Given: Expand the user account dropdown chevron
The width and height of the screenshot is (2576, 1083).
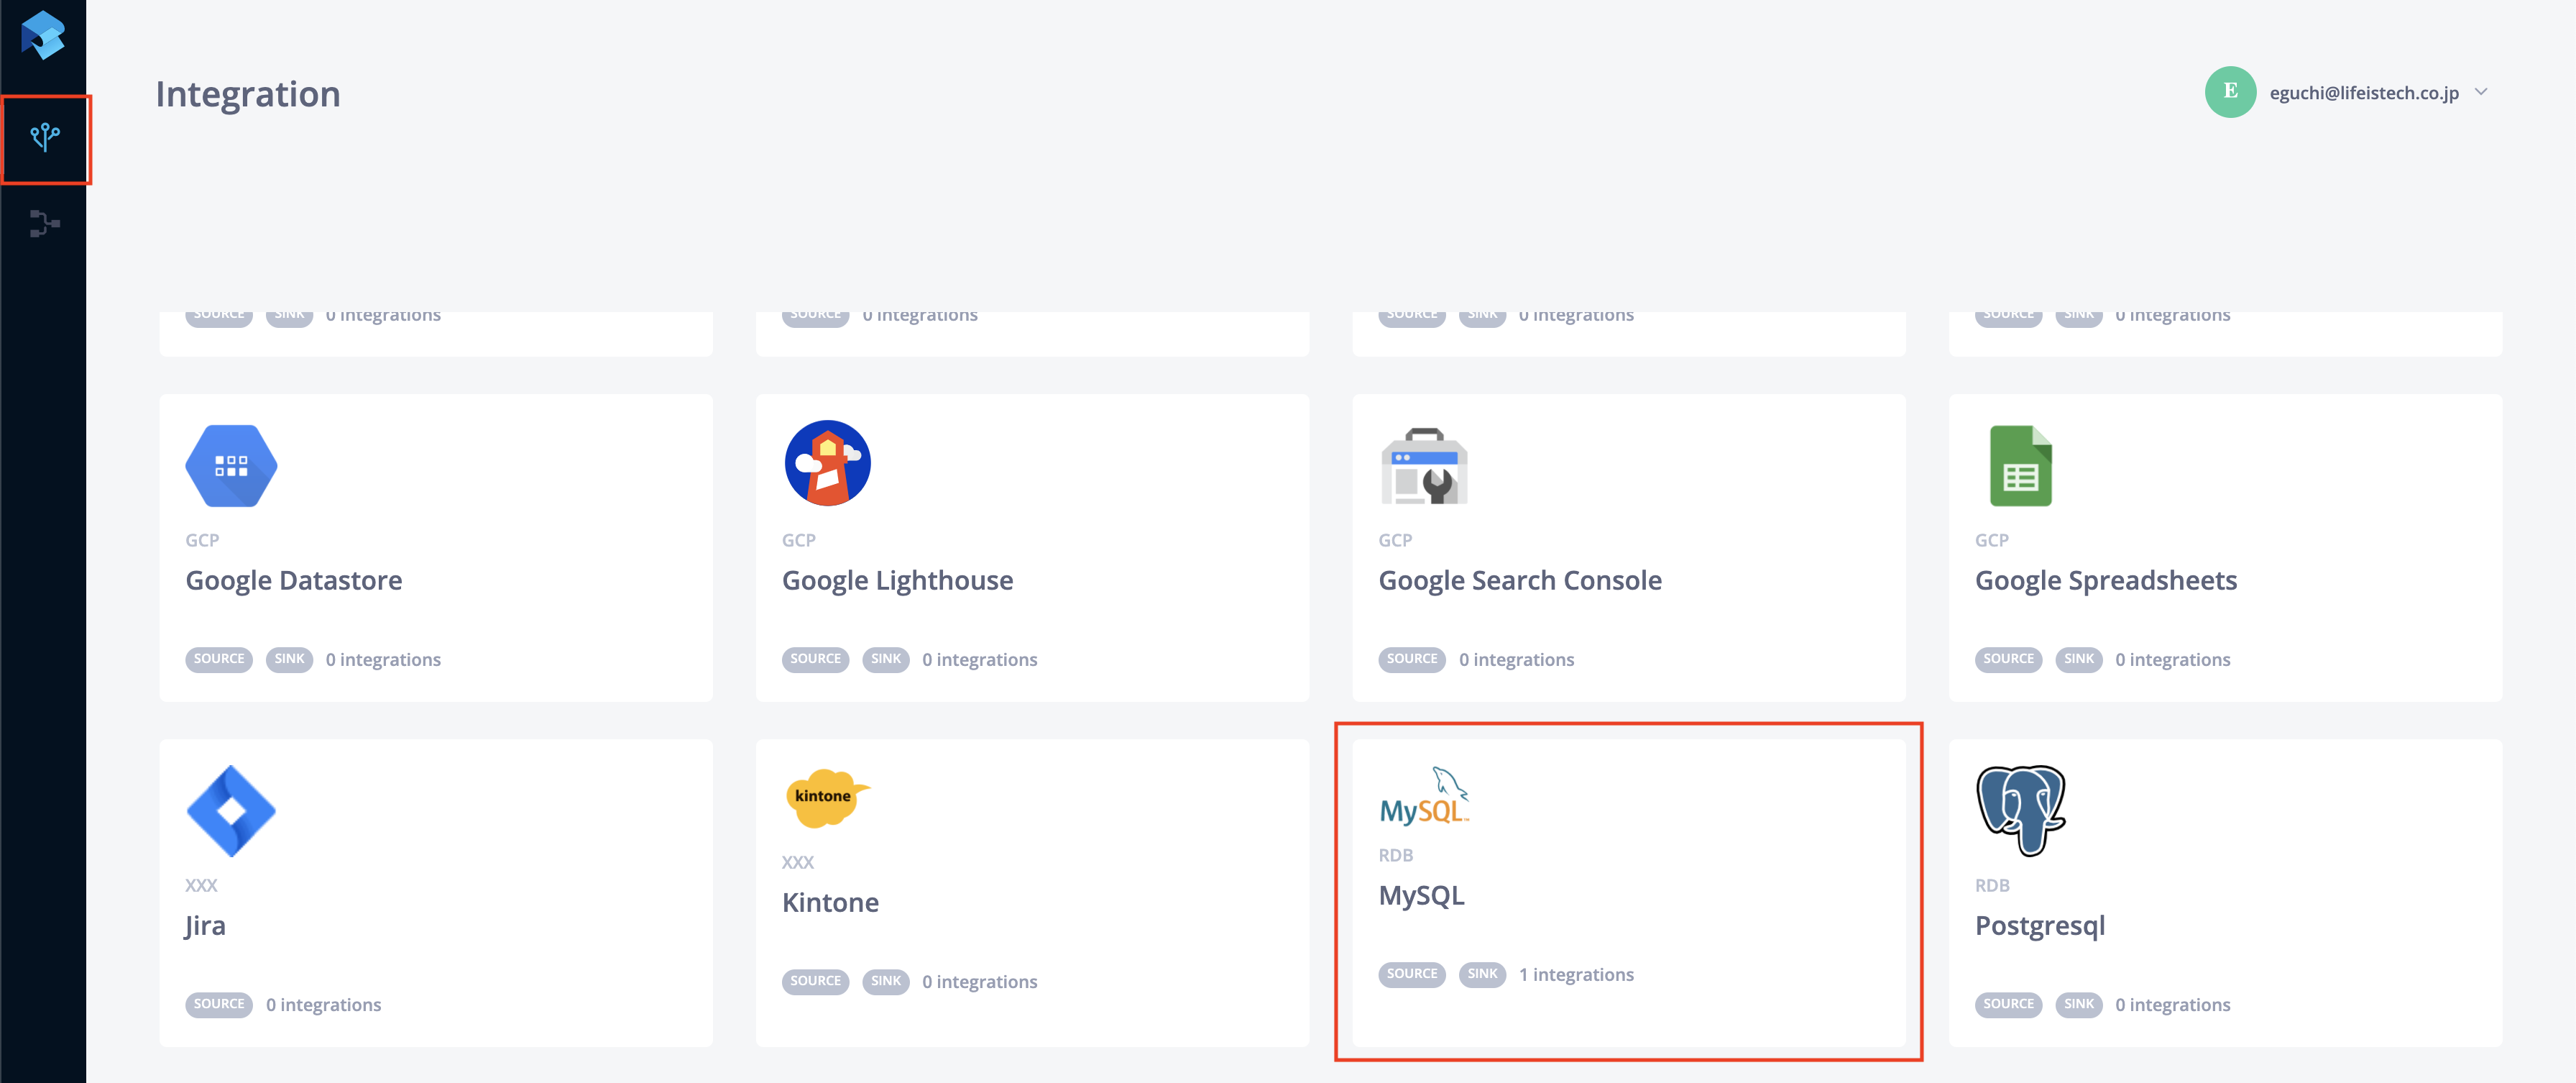Looking at the screenshot, I should click(2480, 92).
